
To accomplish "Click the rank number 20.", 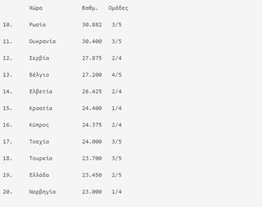I will (x=7, y=192).
